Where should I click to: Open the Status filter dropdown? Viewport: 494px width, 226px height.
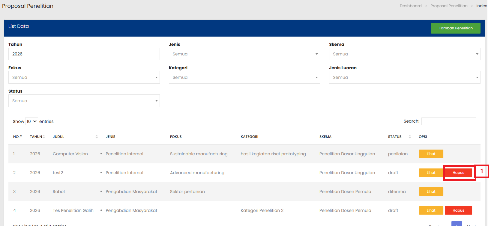84,101
